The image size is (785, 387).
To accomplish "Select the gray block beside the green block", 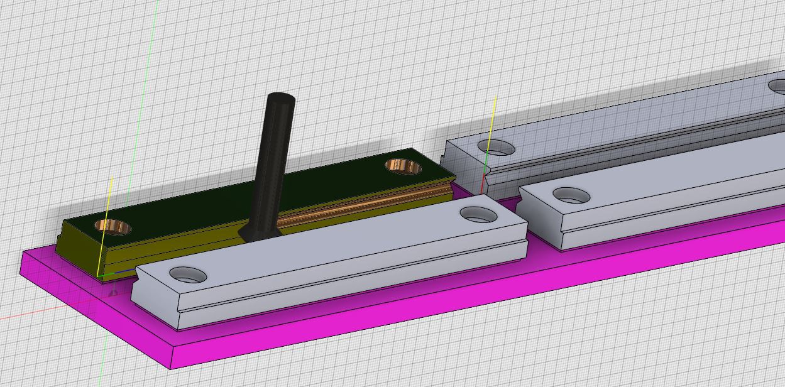I will tap(330, 261).
